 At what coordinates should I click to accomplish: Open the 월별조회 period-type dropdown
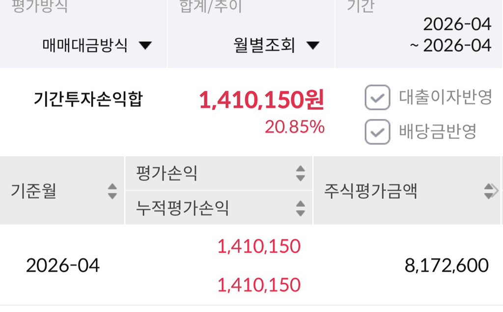coord(264,46)
